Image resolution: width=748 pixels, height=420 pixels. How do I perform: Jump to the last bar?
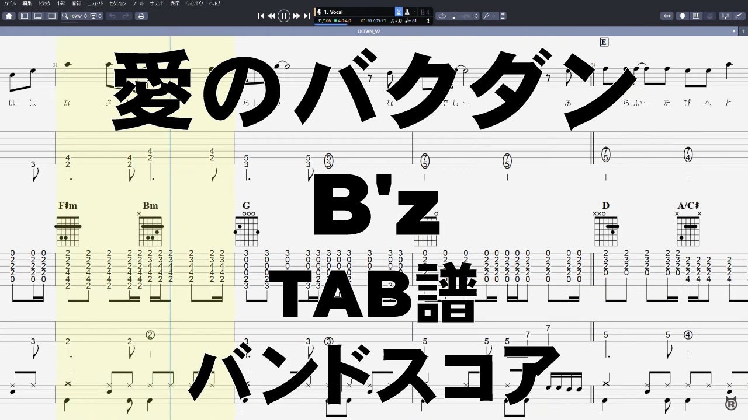307,16
